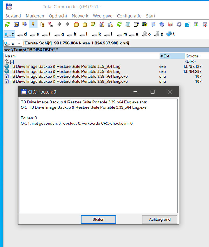209x247 pixels.
Task: Open the Configuratie menu
Action: [x=129, y=16]
